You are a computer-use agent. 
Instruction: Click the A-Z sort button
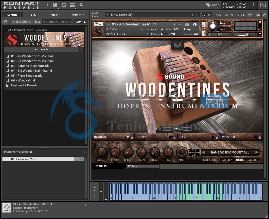37,22
